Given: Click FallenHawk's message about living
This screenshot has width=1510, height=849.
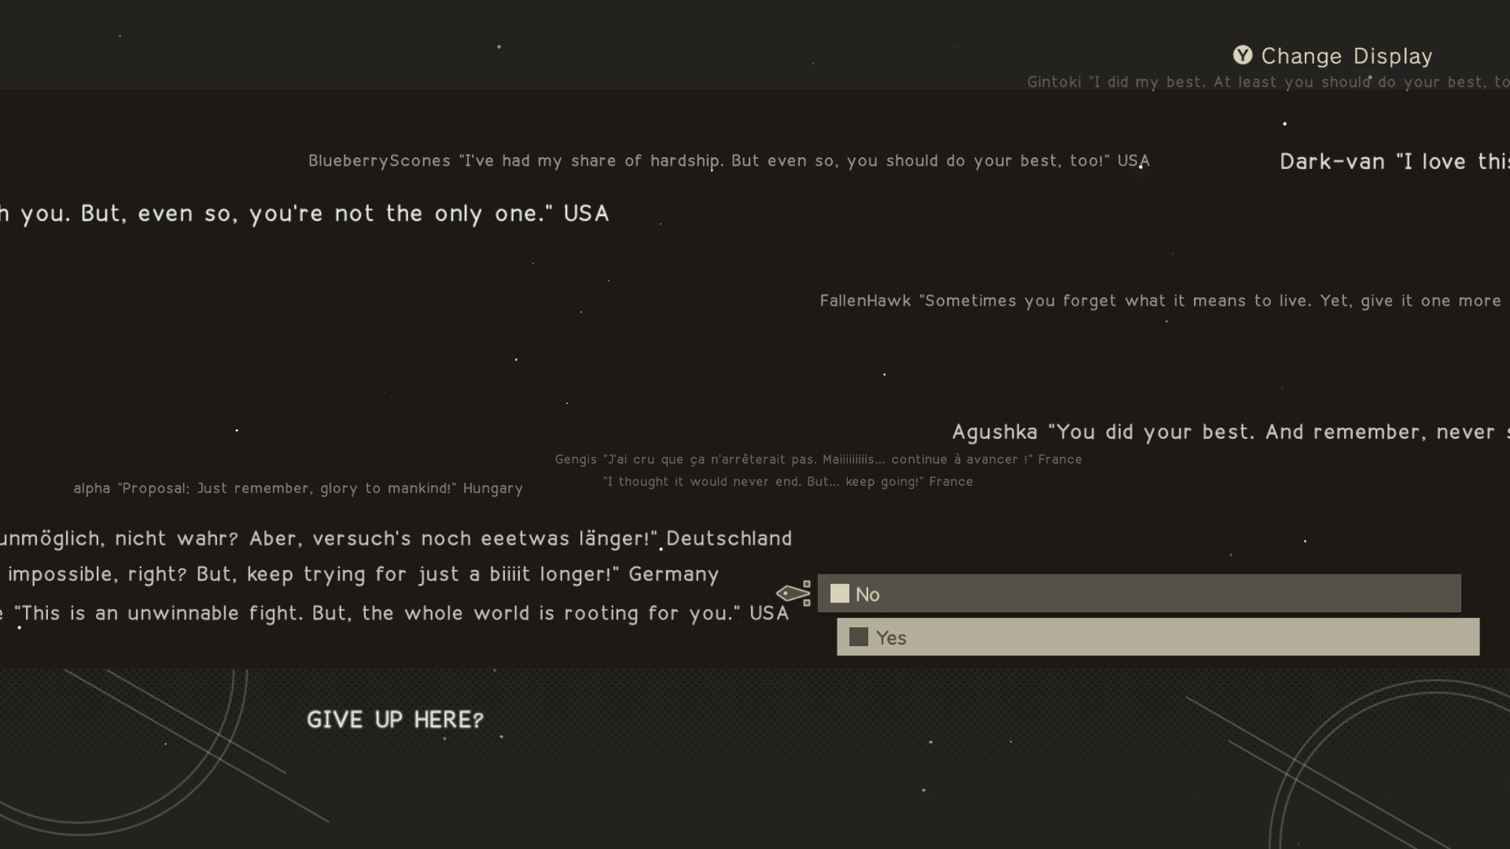Looking at the screenshot, I should [x=1161, y=300].
